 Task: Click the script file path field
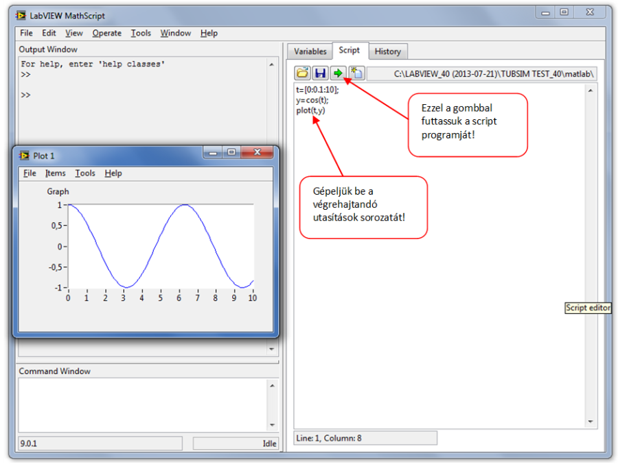(481, 74)
